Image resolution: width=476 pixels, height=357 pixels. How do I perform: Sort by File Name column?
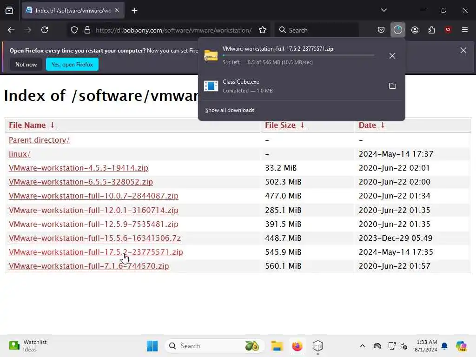(27, 125)
